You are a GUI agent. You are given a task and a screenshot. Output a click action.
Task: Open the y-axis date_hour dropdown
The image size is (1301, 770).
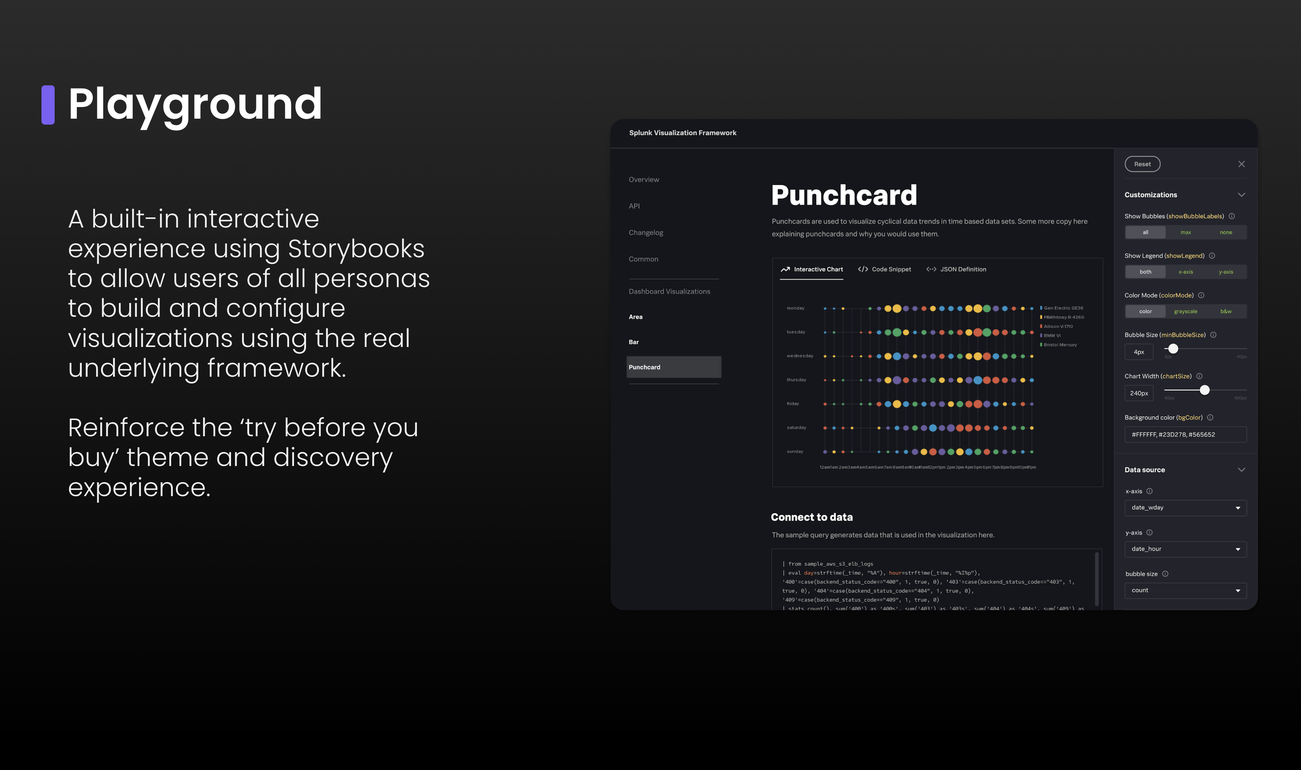[1185, 549]
